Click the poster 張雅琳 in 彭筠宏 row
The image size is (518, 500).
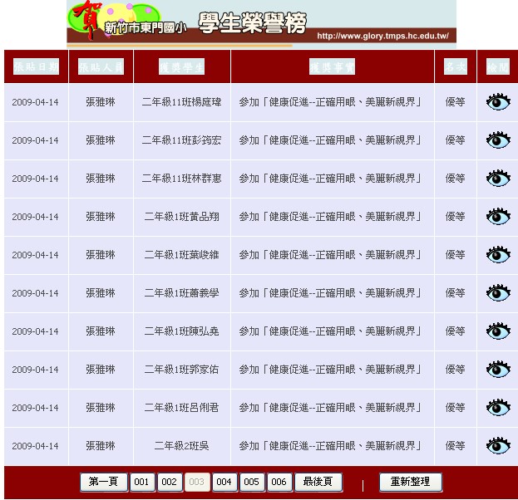(x=101, y=140)
